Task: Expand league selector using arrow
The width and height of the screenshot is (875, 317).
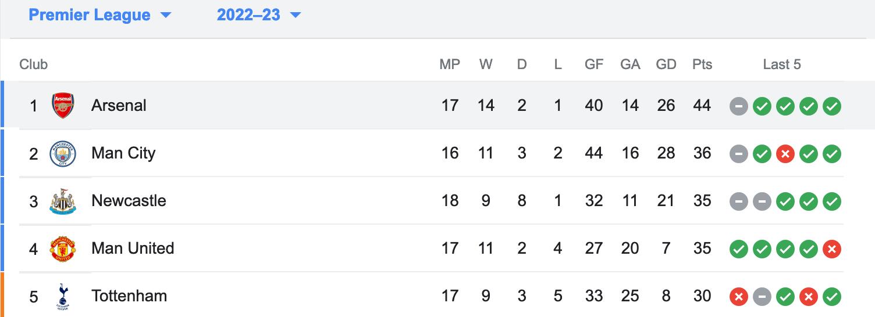Action: [x=166, y=15]
